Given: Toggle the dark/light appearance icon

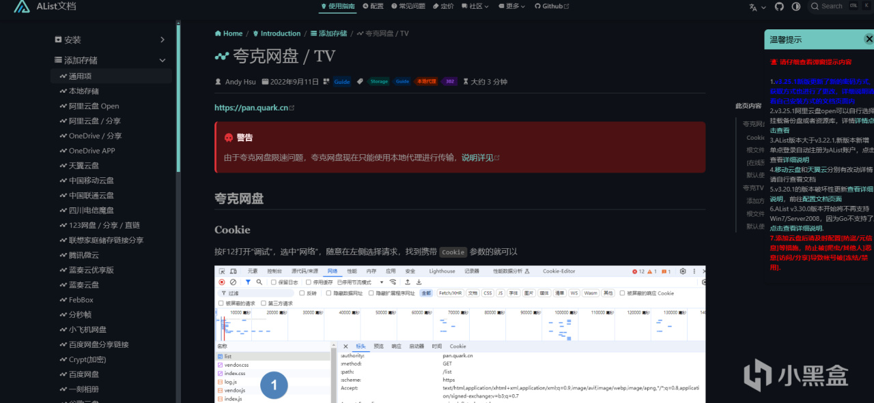Looking at the screenshot, I should (796, 6).
